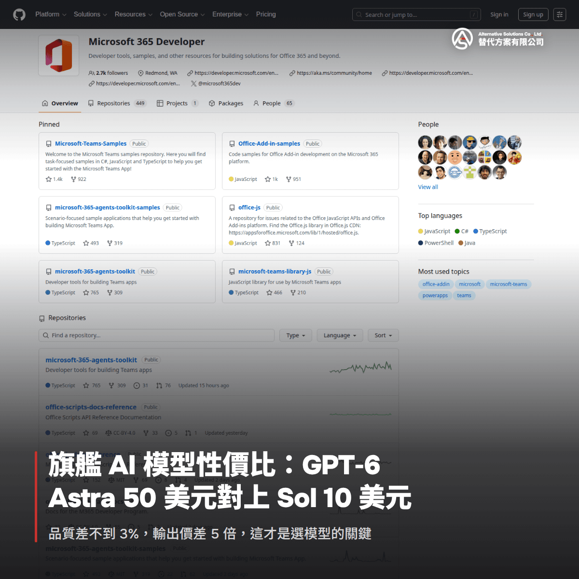Viewport: 579px width, 579px height.
Task: Switch to the Overview tab
Action: click(60, 103)
